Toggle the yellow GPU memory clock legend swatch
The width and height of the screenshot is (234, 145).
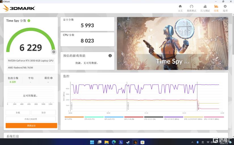[194, 117]
